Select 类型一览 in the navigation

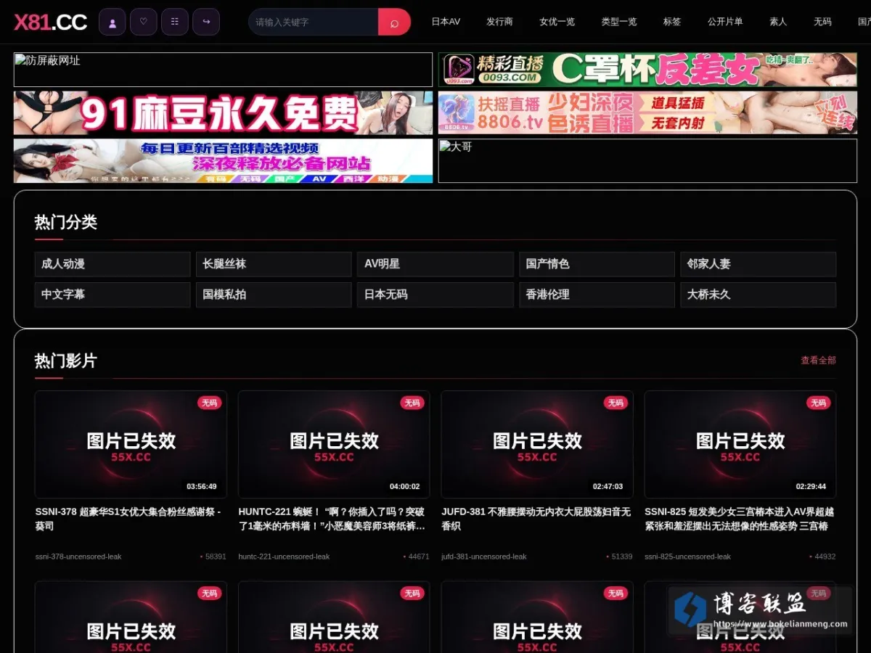[x=619, y=22]
